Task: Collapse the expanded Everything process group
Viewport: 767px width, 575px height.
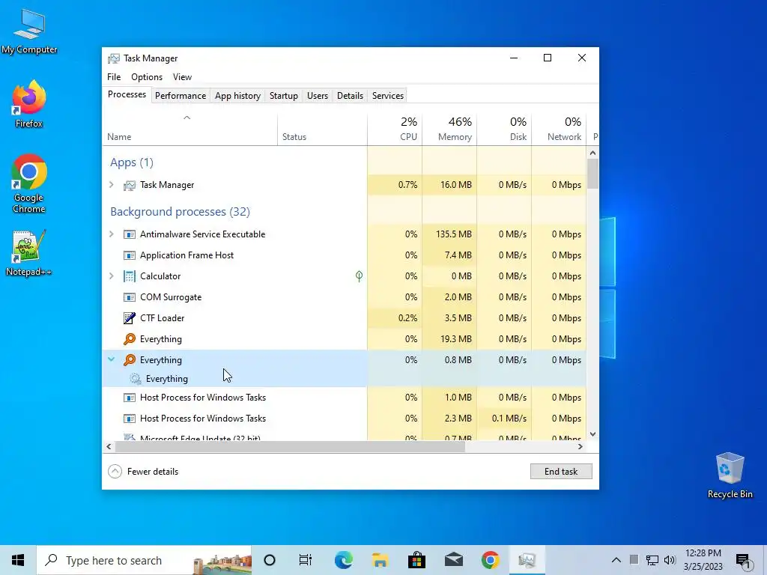Action: pyautogui.click(x=112, y=359)
